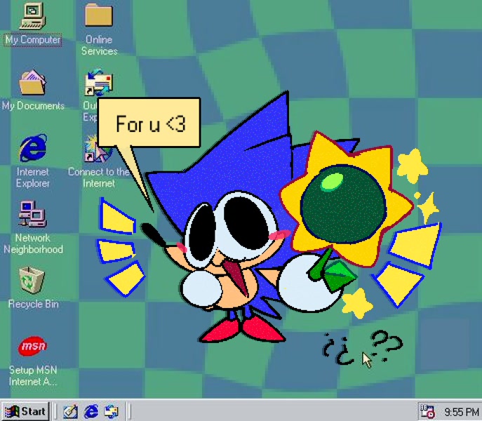This screenshot has width=482, height=421.
Task: Launch Outlook Express from Quick Launch bar
Action: (111, 411)
